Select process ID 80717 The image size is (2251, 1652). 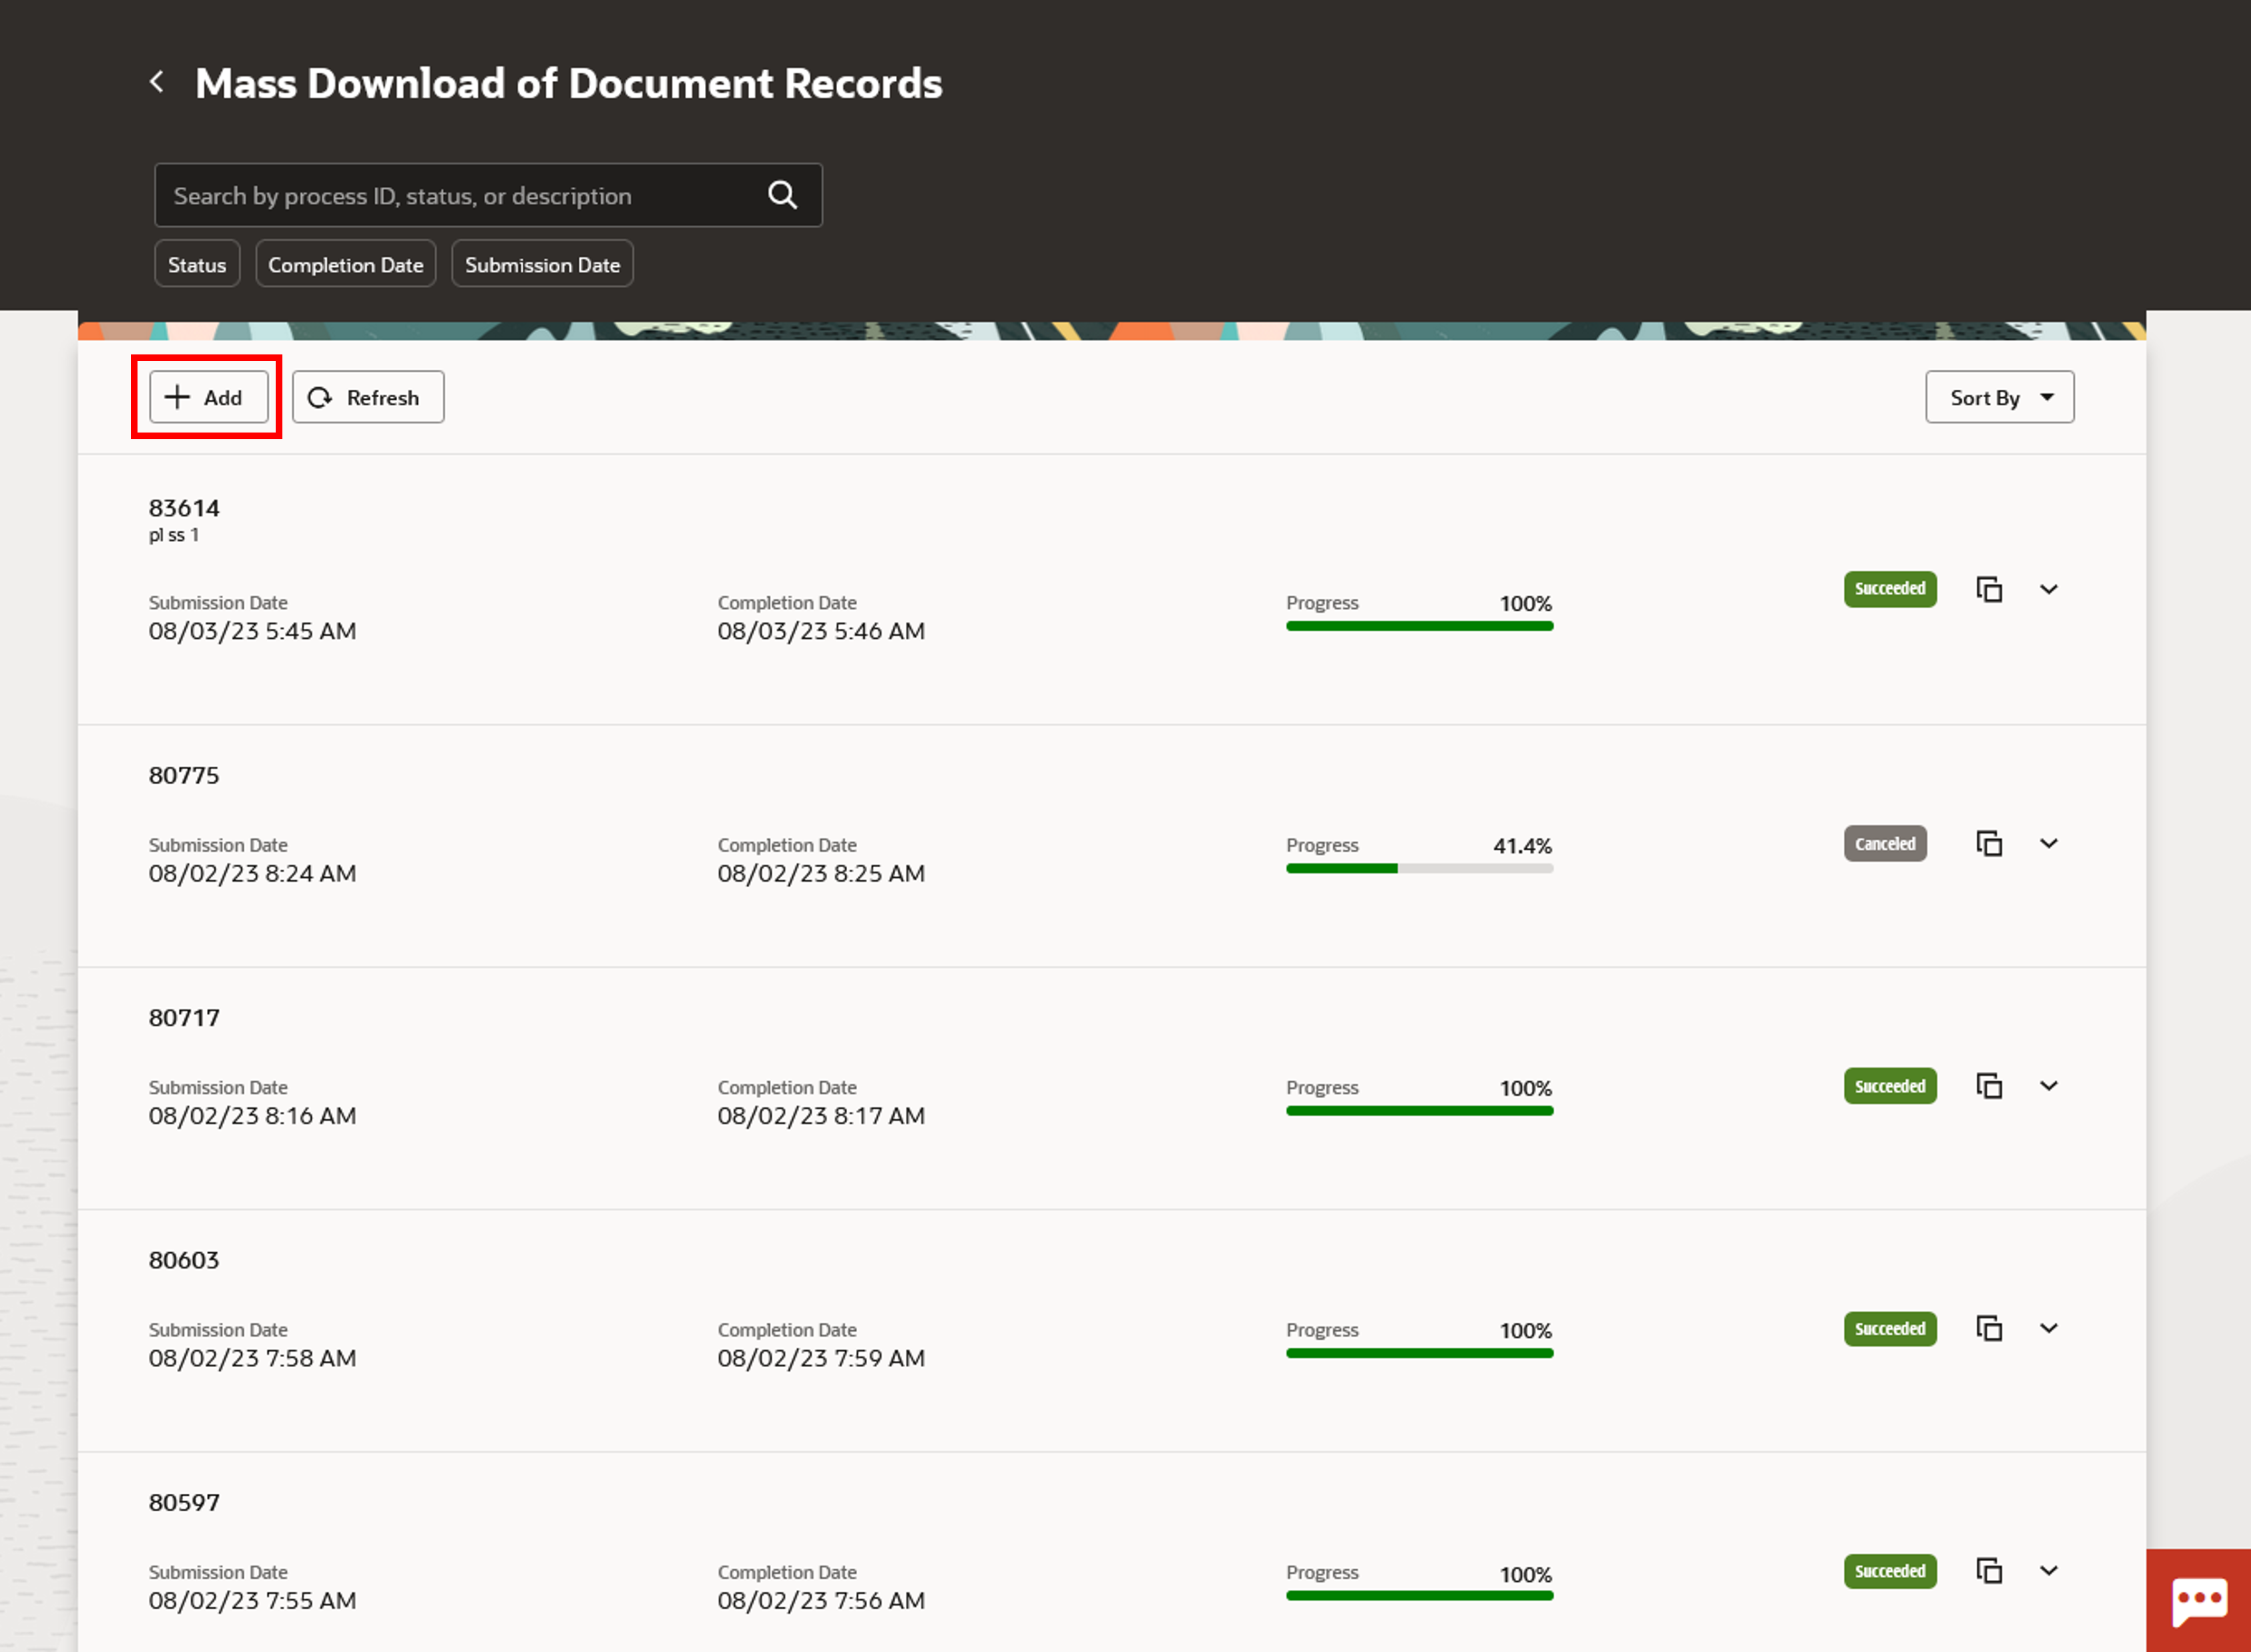pos(184,1017)
